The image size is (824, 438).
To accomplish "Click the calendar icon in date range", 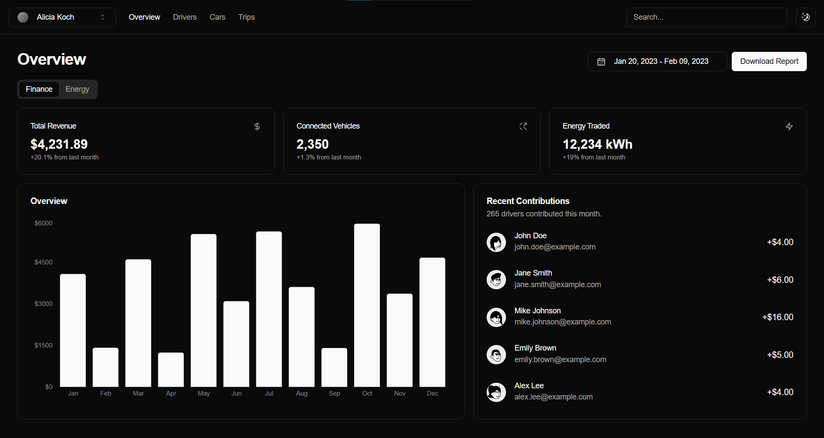I will tap(601, 62).
